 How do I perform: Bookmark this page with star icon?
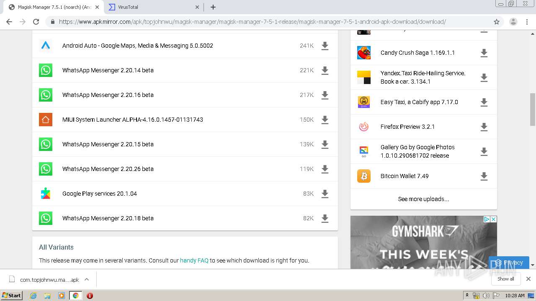497,22
